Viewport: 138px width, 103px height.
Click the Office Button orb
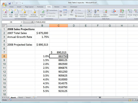[x=4, y=4]
